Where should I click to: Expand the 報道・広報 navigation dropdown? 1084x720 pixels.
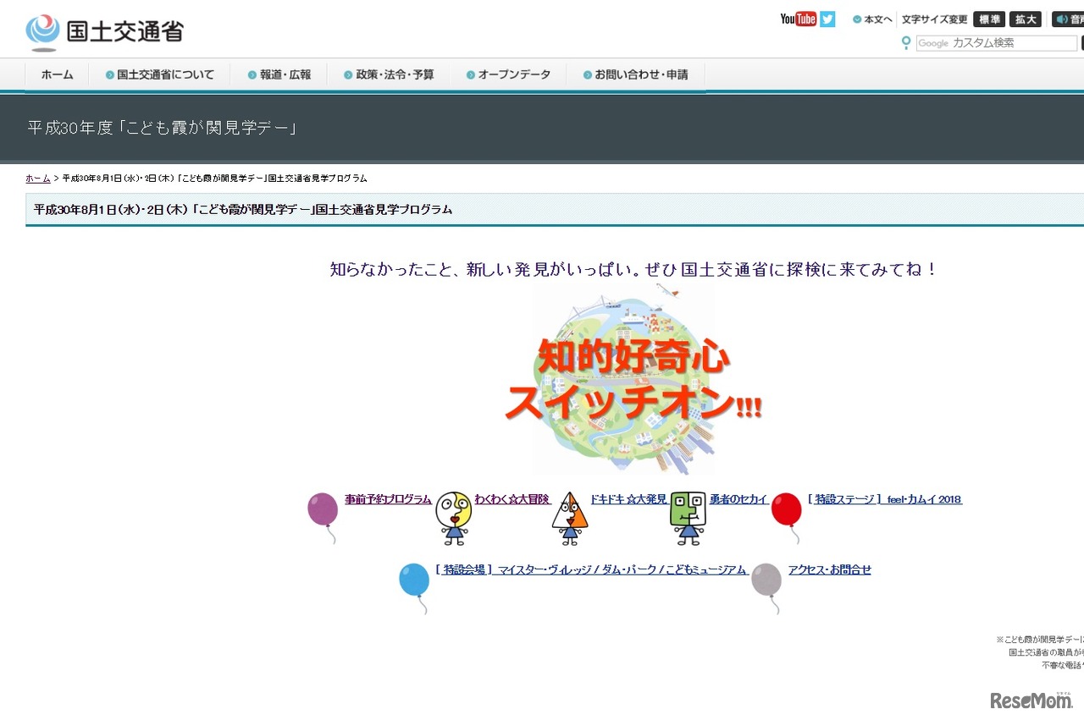(279, 74)
